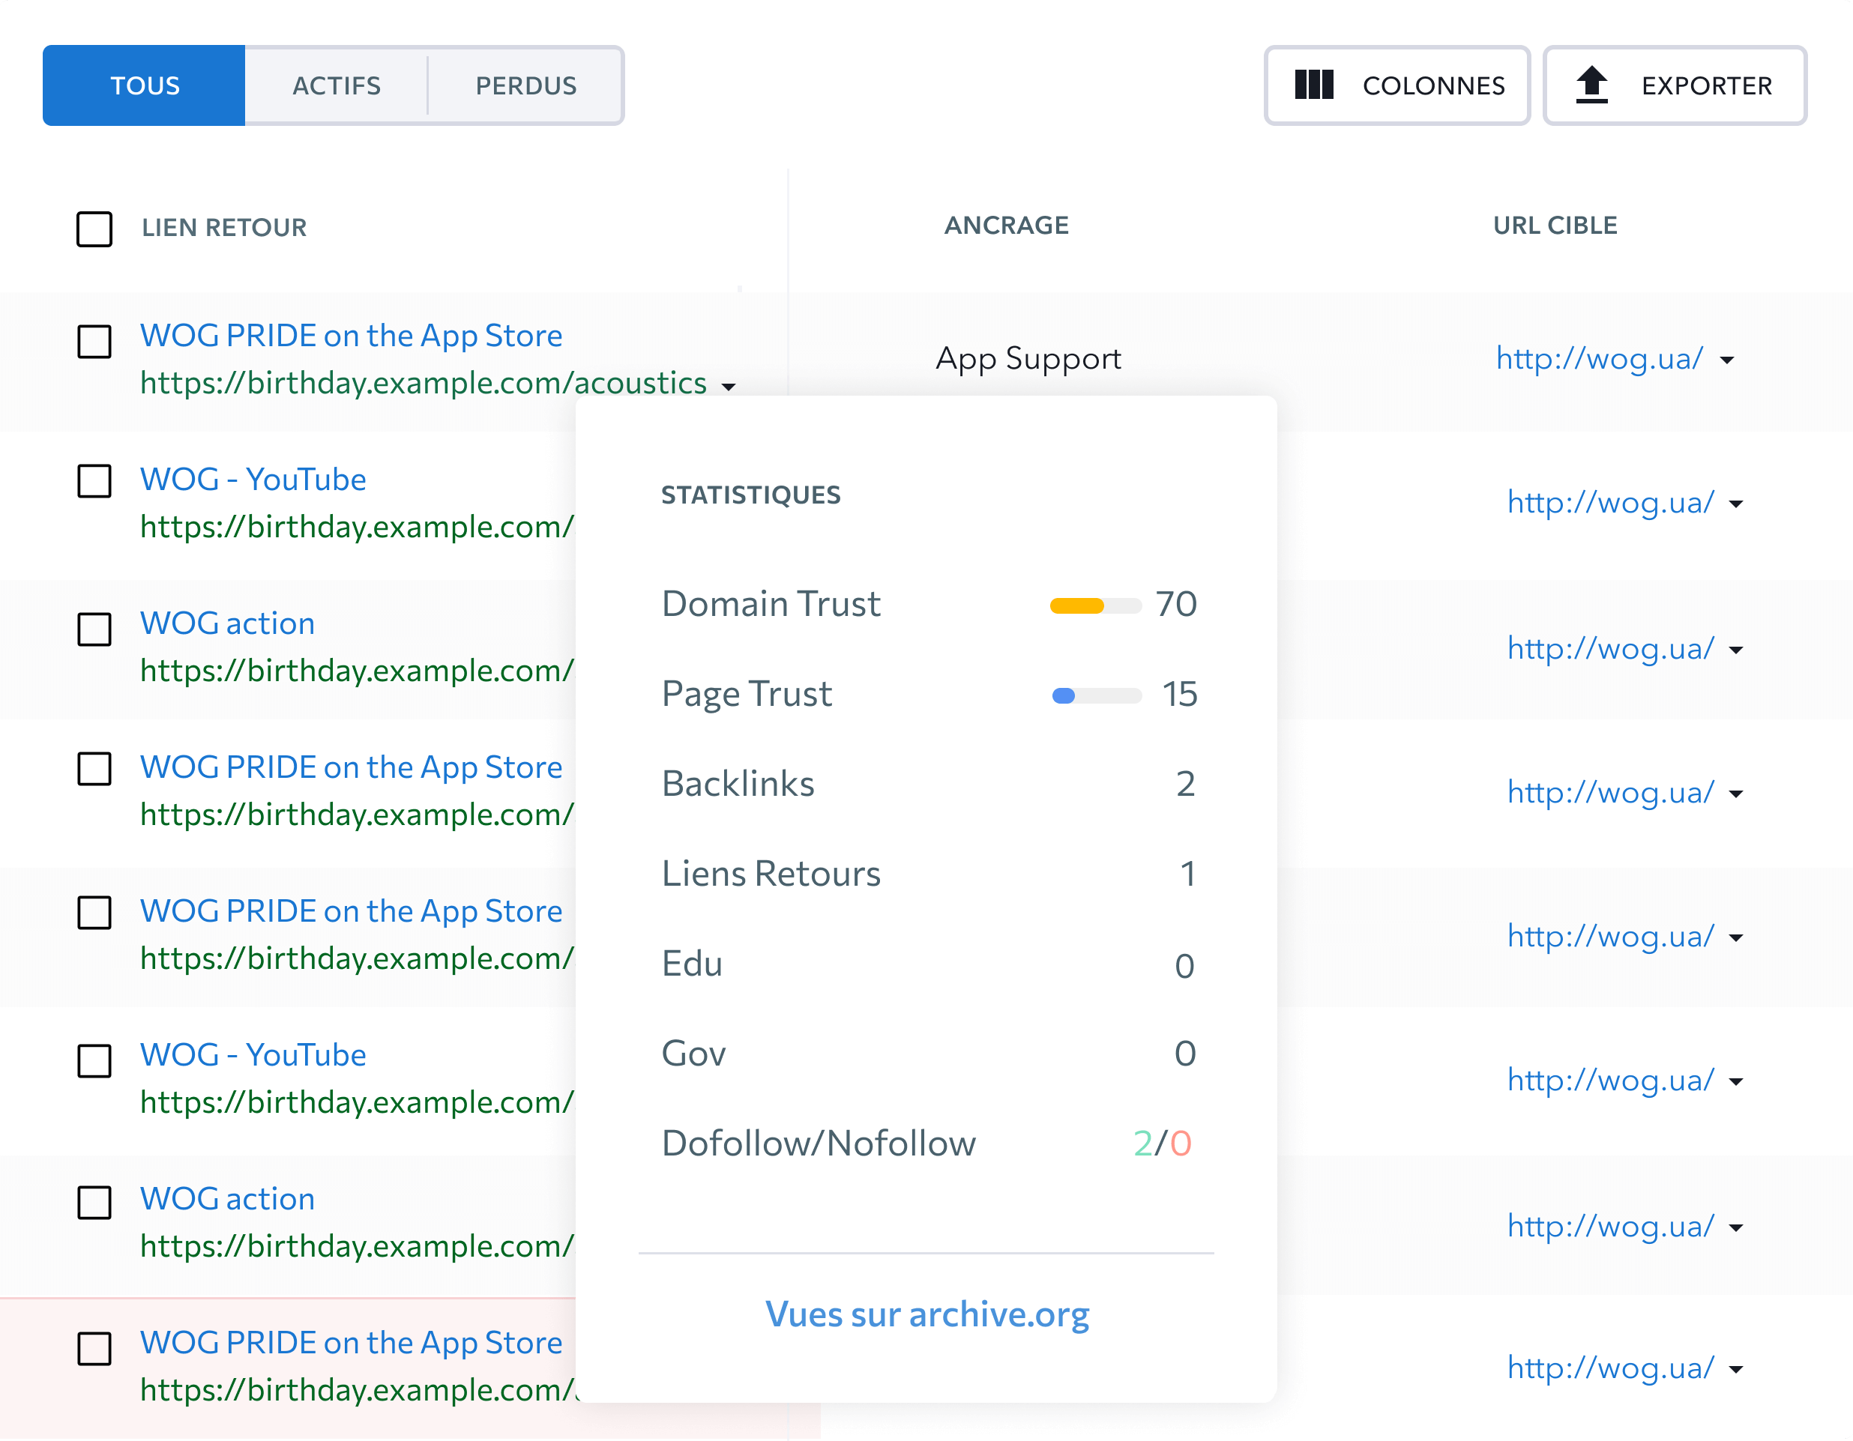Switch to the PERDUS tab

click(x=525, y=85)
